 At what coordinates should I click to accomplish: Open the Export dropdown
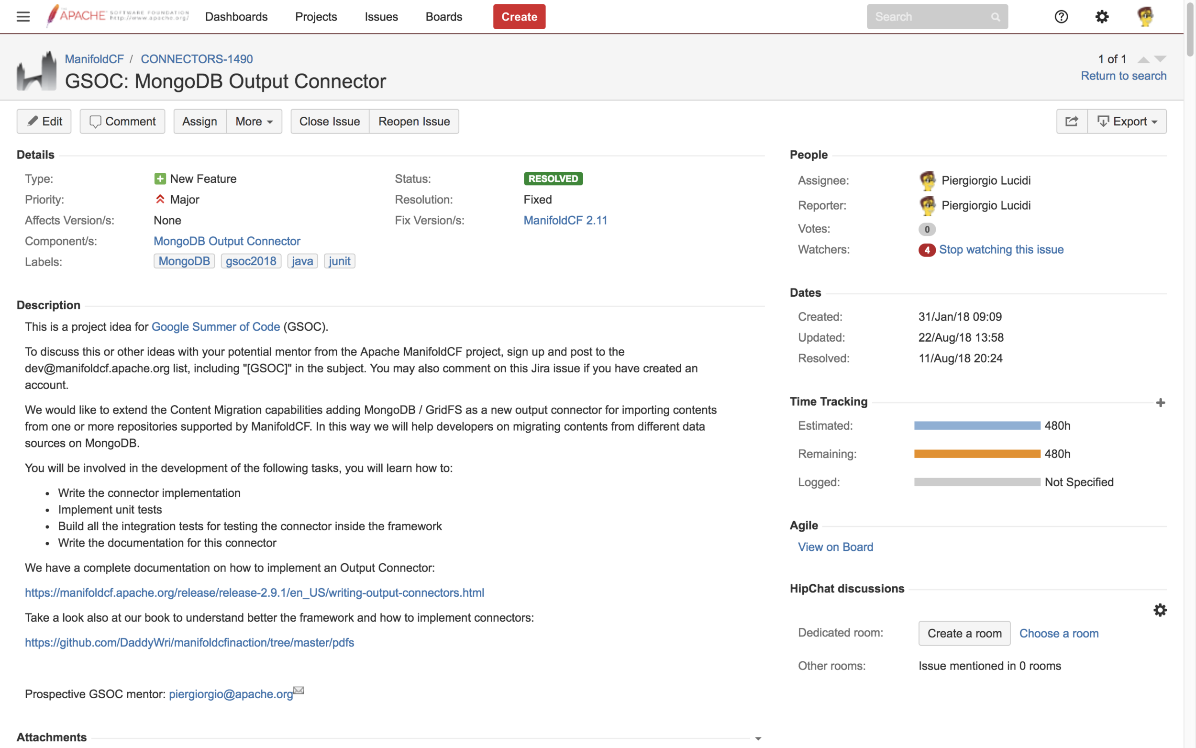1127,121
